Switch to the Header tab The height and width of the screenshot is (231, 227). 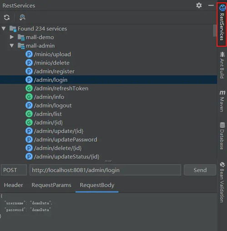14,185
